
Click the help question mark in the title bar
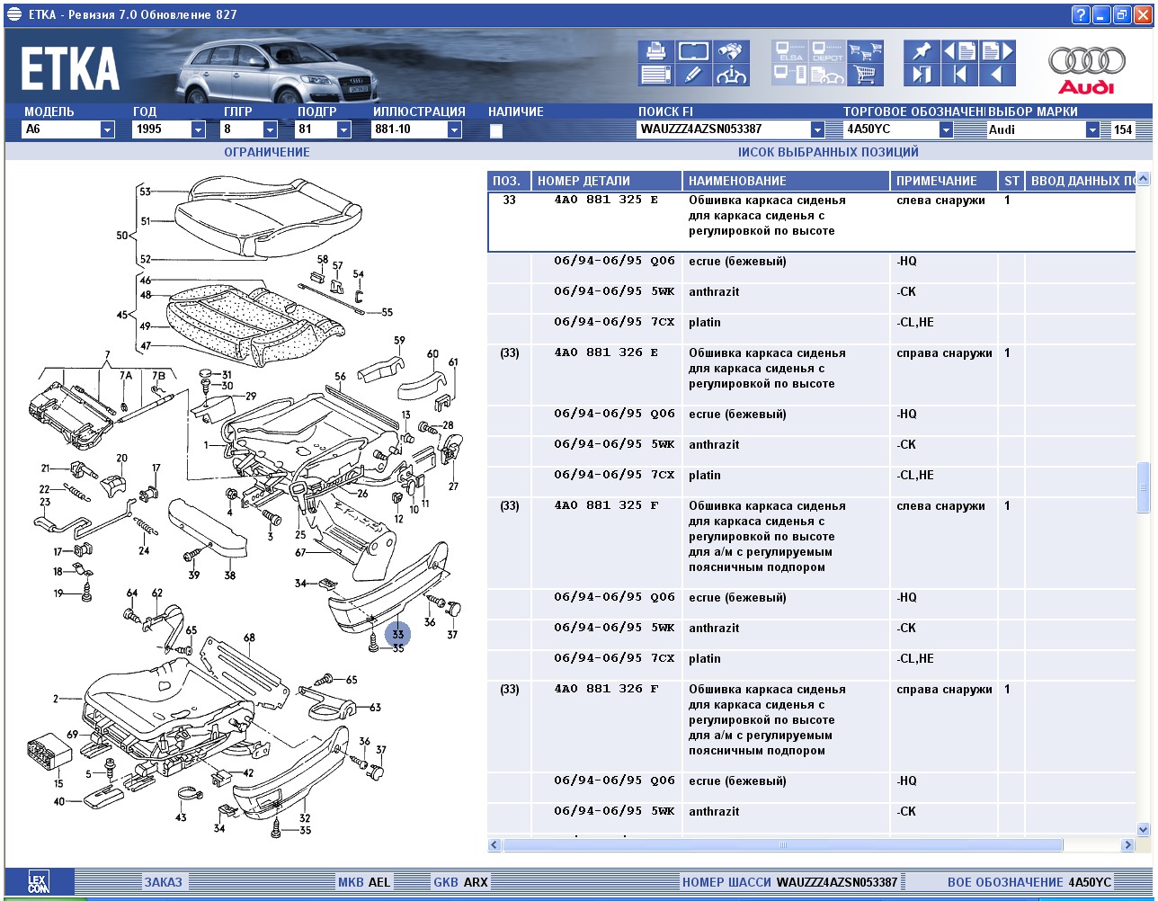coord(1081,14)
